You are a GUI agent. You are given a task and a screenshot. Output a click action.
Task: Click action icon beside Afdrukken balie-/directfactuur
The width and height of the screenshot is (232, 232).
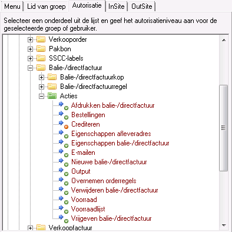(x=64, y=106)
